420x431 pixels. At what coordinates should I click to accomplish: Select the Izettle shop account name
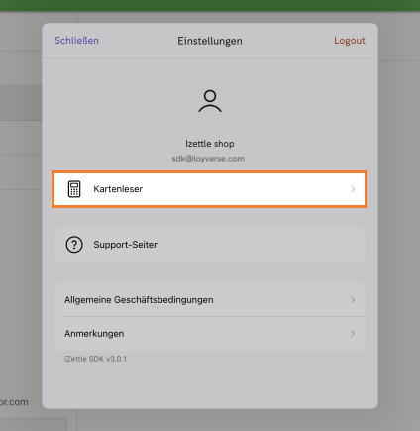pos(210,144)
